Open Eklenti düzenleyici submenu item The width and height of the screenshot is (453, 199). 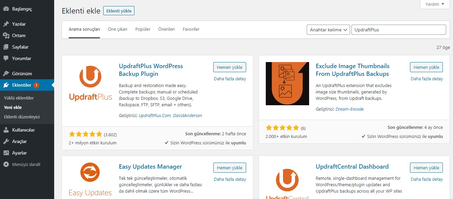[x=22, y=117]
